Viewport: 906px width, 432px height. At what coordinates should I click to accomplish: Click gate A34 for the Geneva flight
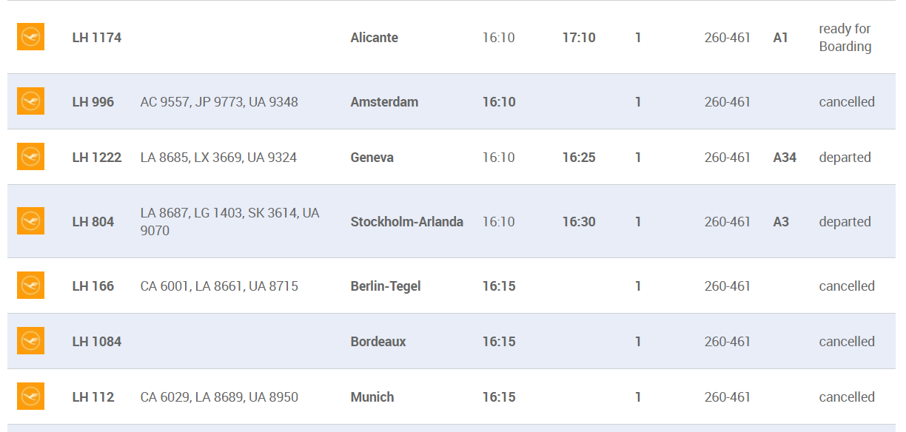tap(785, 158)
